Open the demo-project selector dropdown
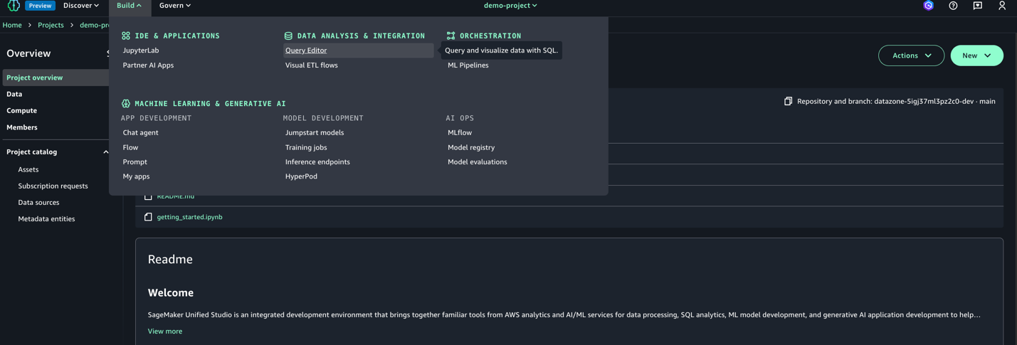 coord(510,6)
